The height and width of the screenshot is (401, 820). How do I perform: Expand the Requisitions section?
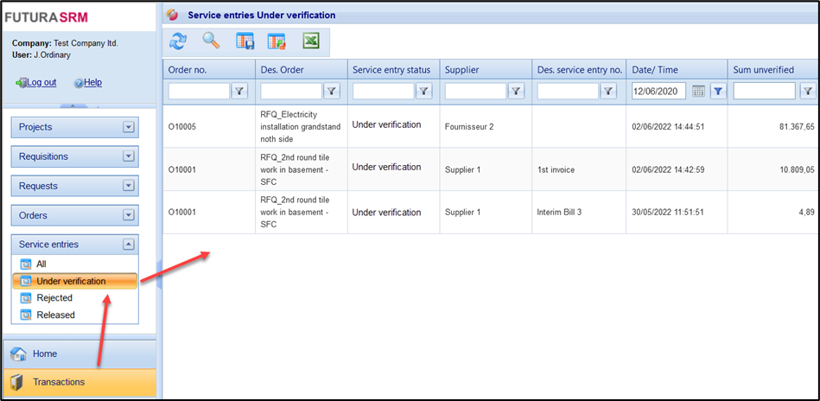(x=129, y=156)
